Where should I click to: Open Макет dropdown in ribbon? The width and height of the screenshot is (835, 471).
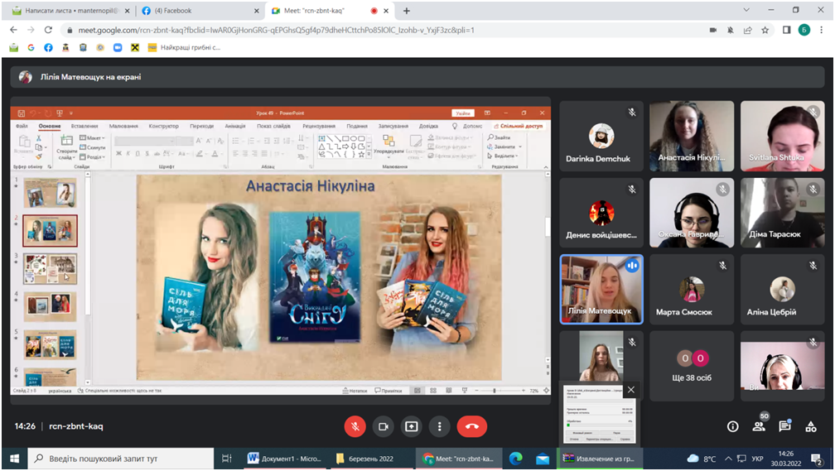pos(93,138)
